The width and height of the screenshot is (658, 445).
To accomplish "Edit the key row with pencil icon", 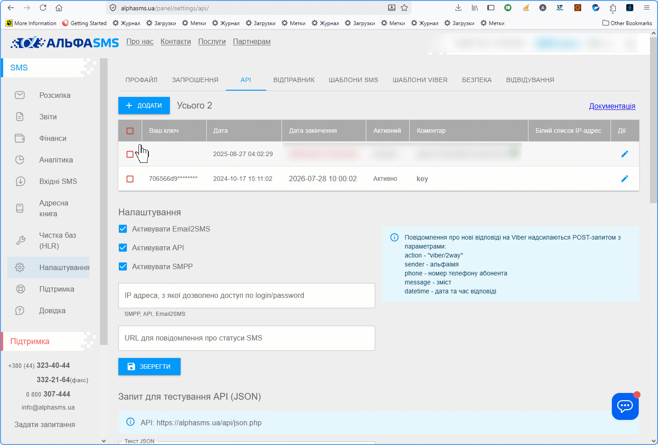I will (624, 179).
